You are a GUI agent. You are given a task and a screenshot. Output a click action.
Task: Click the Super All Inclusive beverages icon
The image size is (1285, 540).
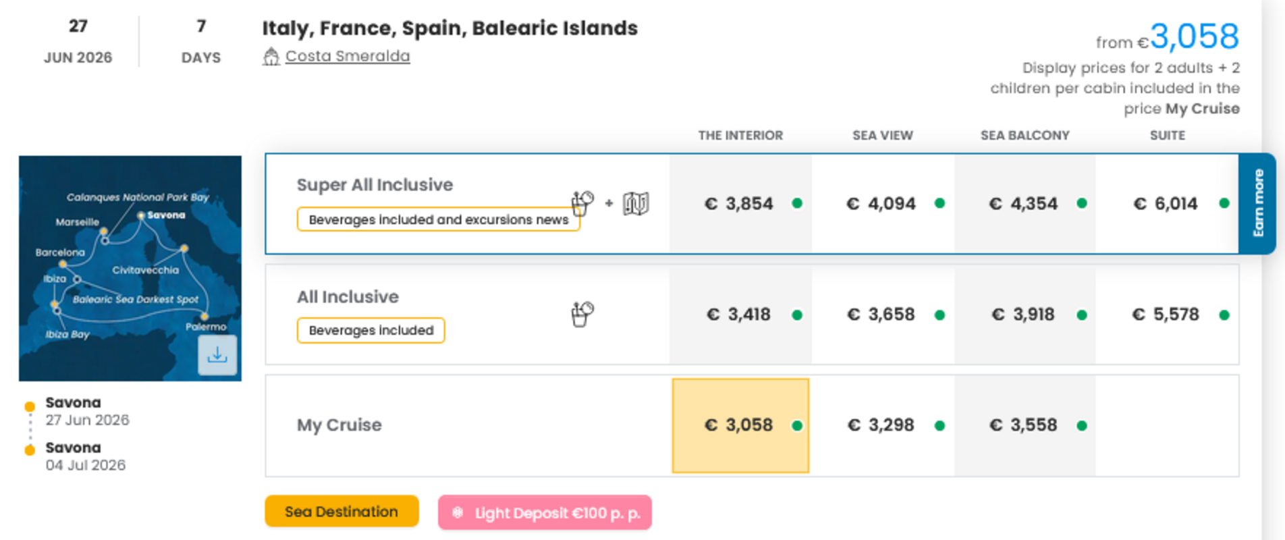(582, 202)
